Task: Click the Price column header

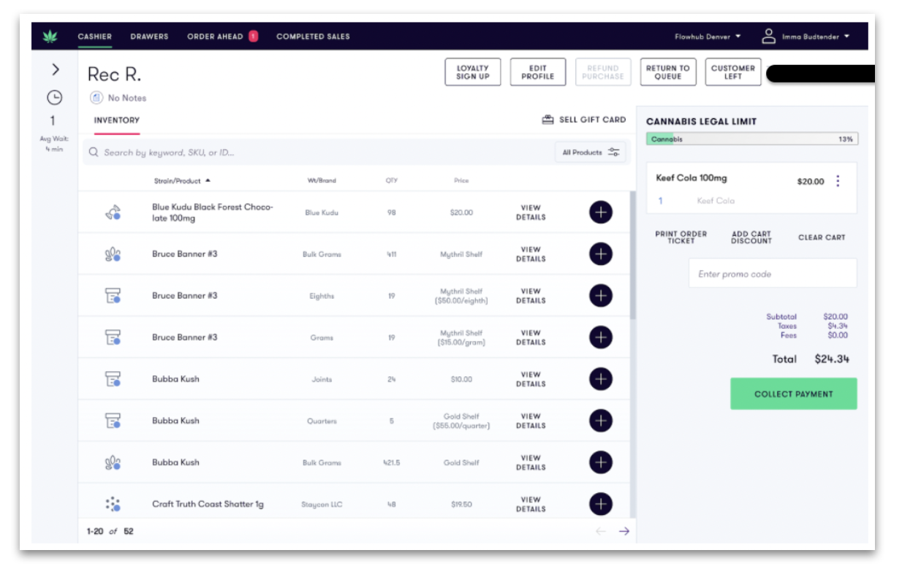Action: coord(461,180)
